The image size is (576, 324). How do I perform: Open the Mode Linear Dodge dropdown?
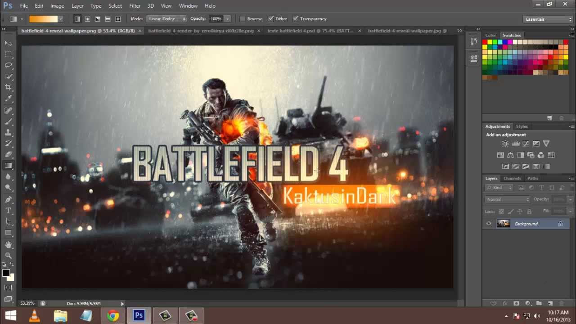pos(166,19)
